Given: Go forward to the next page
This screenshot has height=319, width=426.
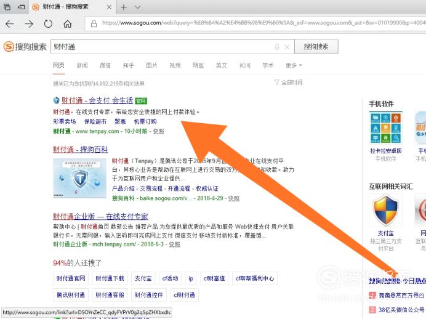Looking at the screenshot, I should click(x=29, y=24).
